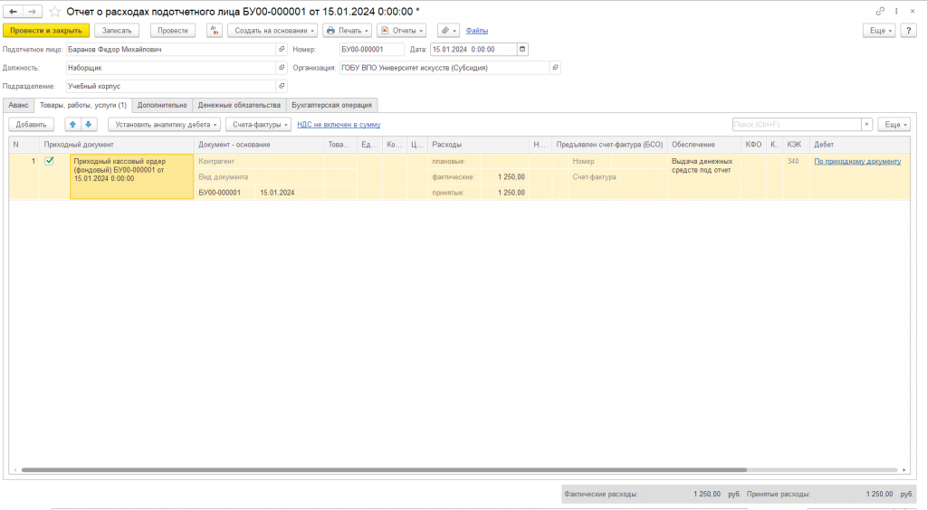Open the three-dot window menu icon
Image resolution: width=927 pixels, height=510 pixels.
pyautogui.click(x=896, y=11)
